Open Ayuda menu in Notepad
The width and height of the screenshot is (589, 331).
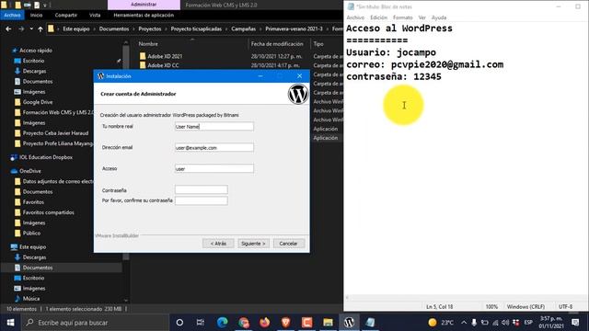[439, 17]
